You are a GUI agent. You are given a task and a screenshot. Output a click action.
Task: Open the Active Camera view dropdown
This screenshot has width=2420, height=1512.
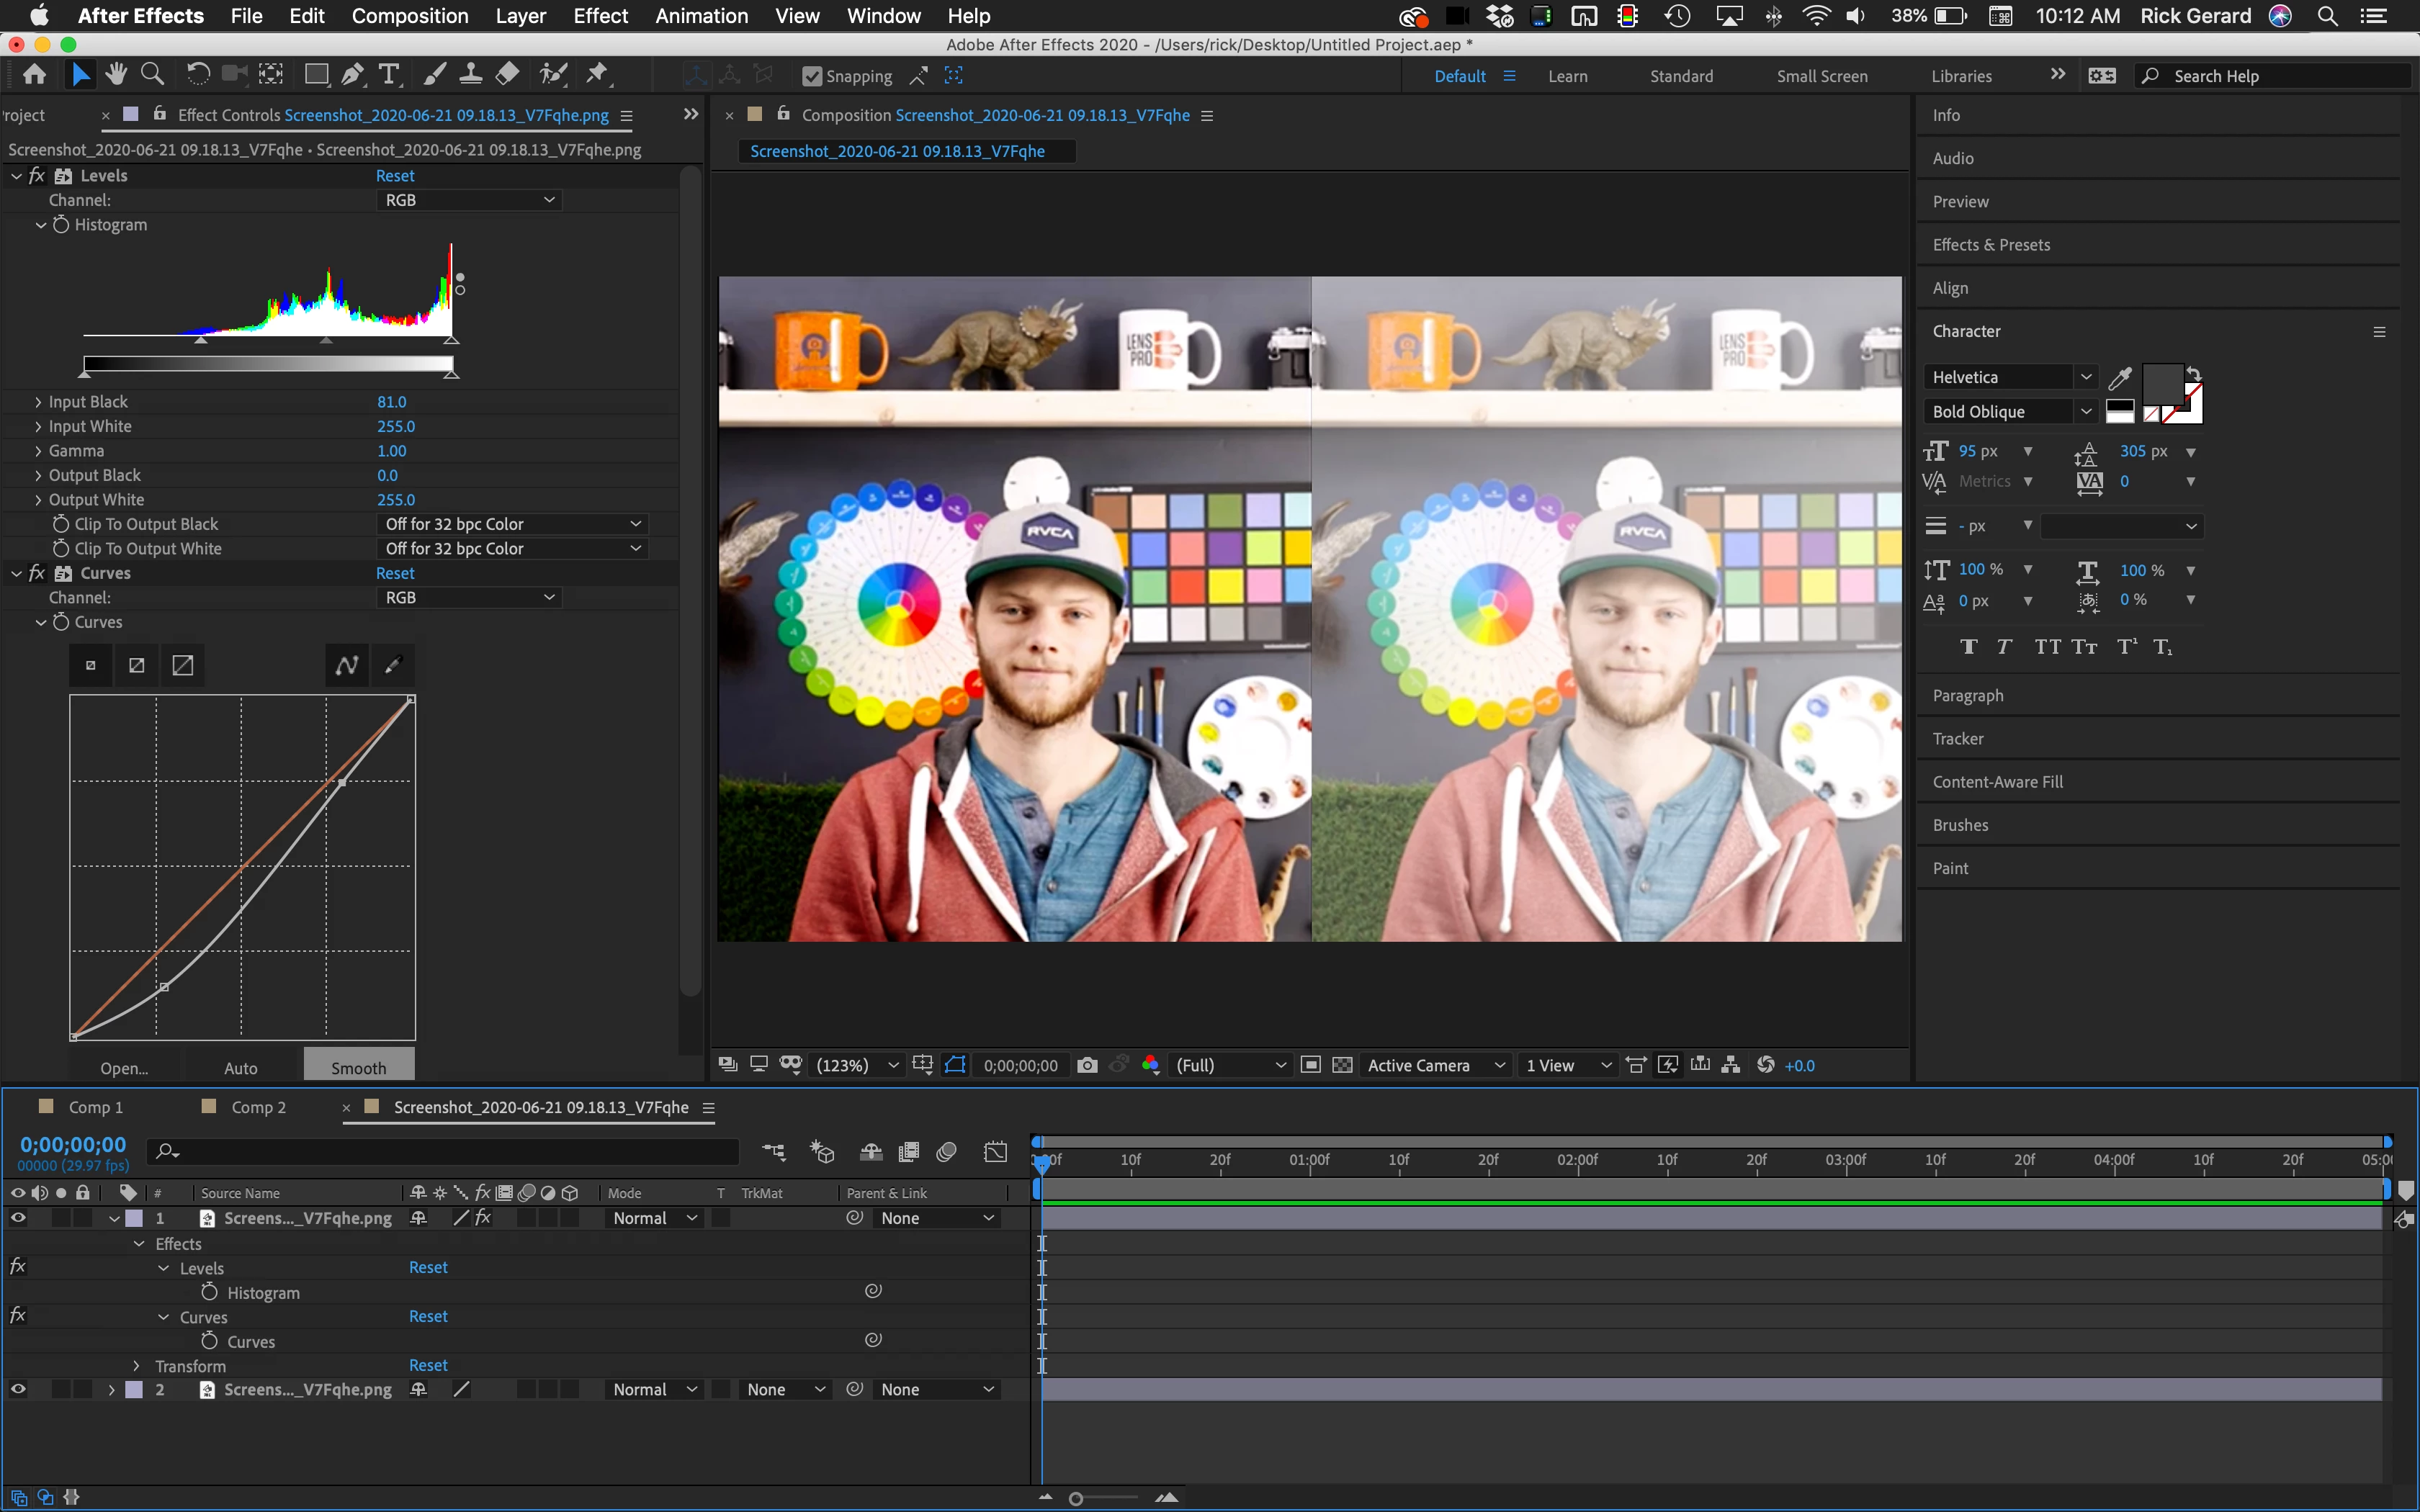tap(1435, 1065)
